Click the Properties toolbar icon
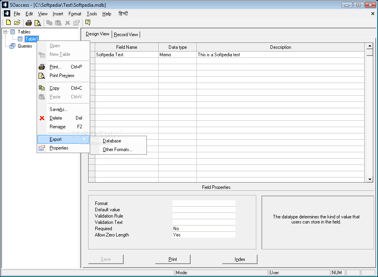378x277 pixels. pos(76,23)
